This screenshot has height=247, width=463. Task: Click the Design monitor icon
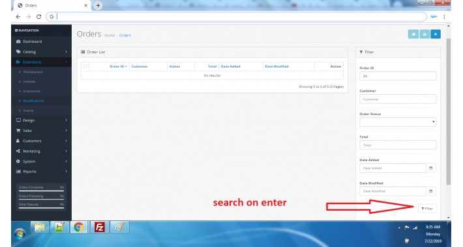(18, 120)
